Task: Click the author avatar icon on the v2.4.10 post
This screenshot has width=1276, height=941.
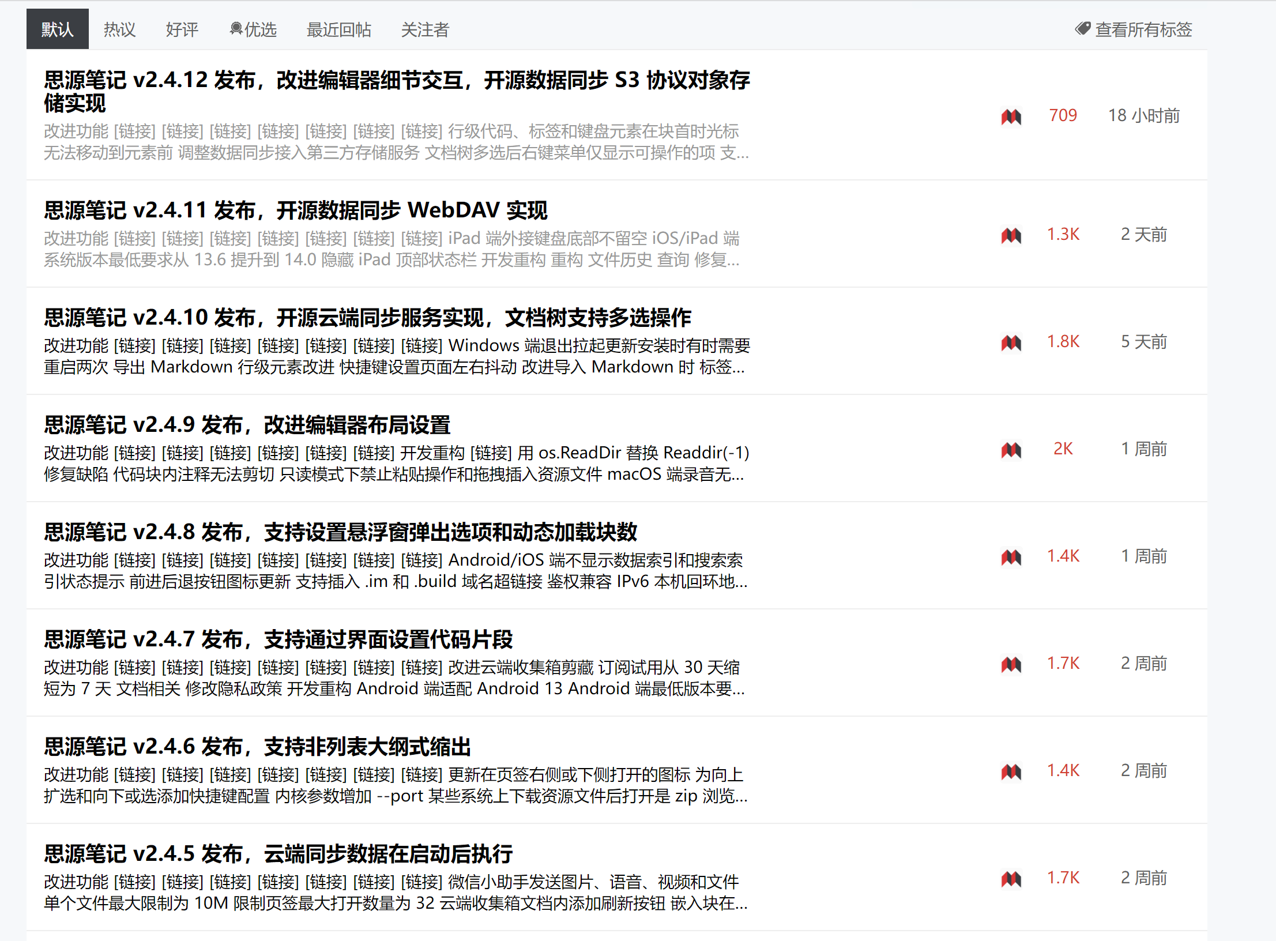Action: click(1011, 342)
